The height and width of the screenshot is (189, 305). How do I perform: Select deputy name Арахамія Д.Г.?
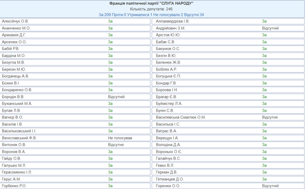[x=14, y=35]
